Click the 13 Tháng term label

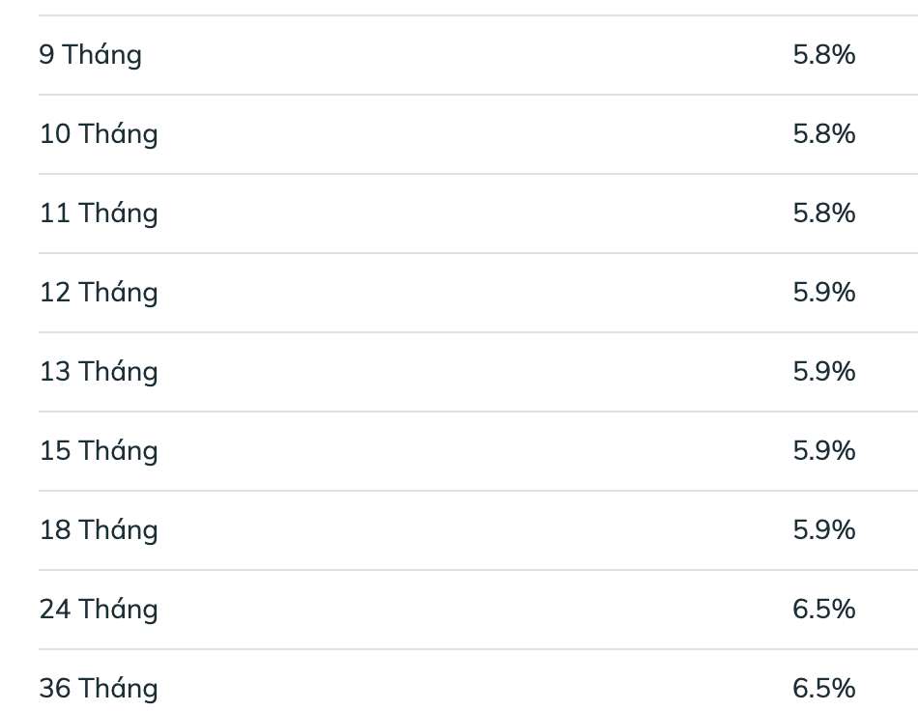[99, 372]
